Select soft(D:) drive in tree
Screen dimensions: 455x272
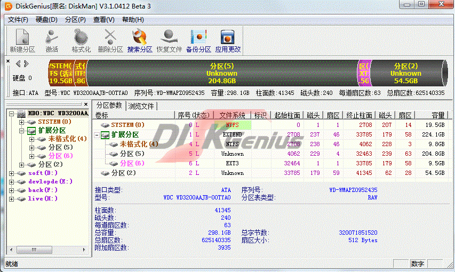(x=43, y=173)
